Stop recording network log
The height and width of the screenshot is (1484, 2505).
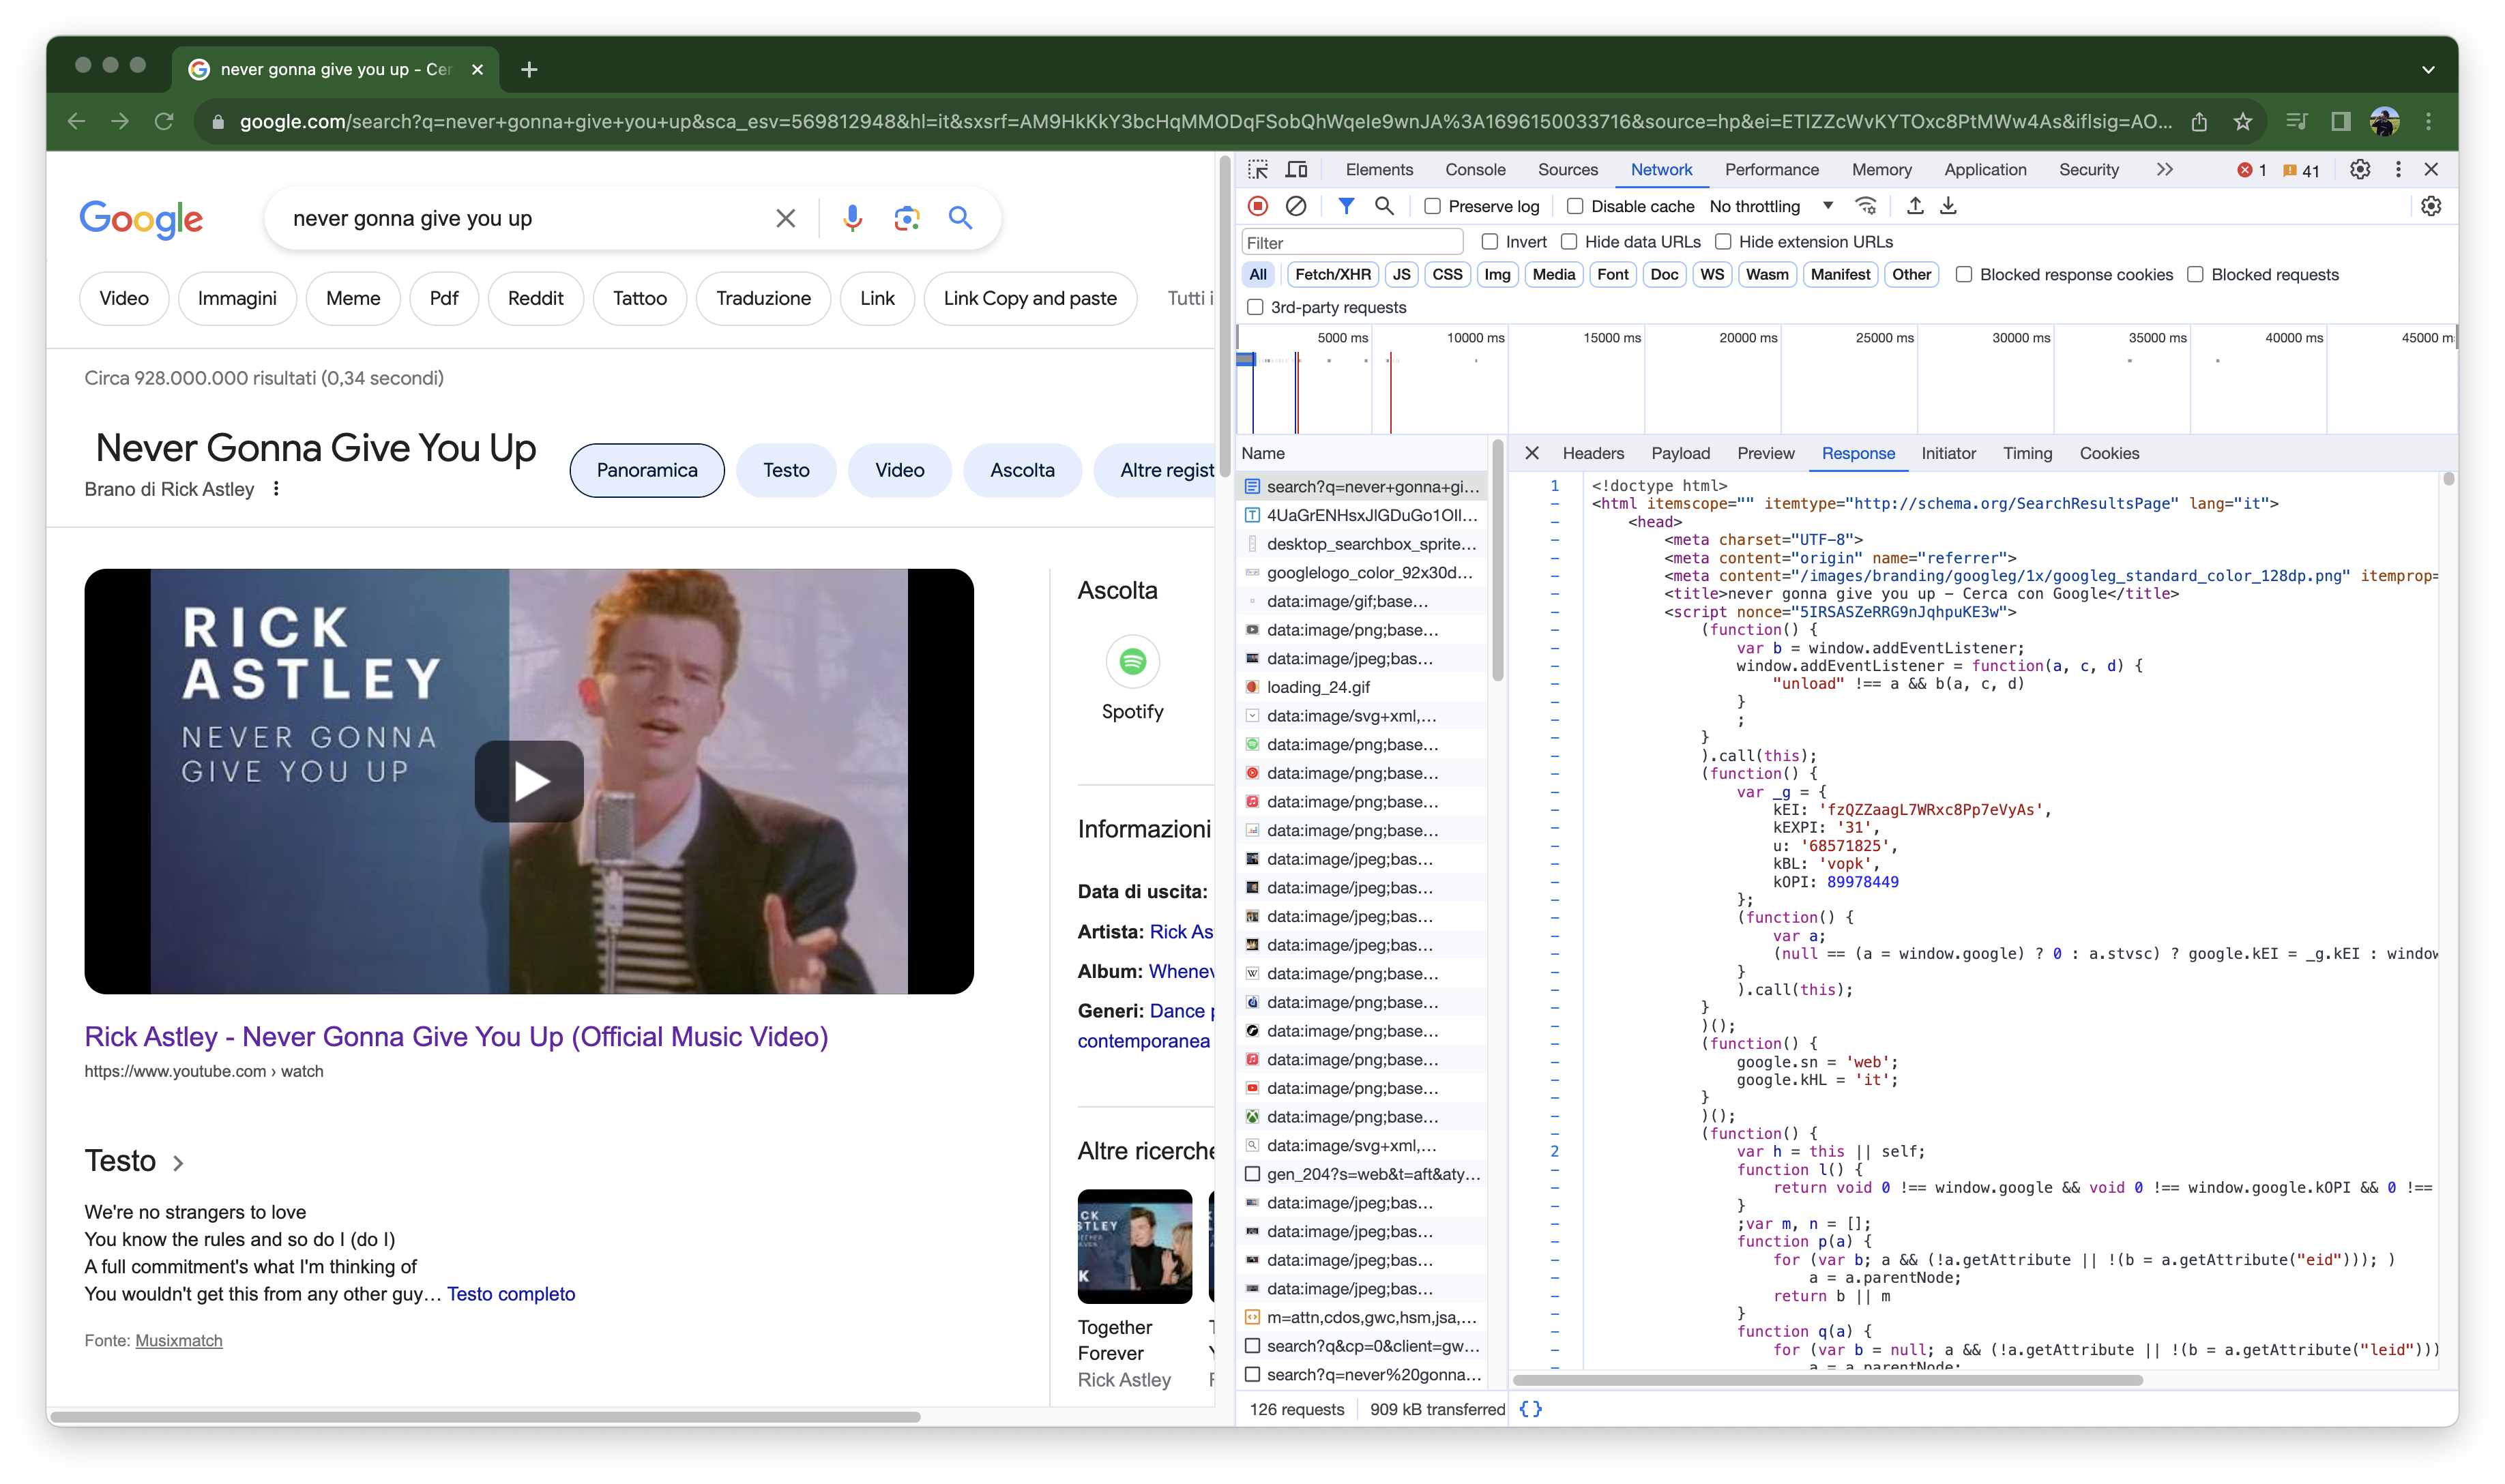[x=1258, y=206]
